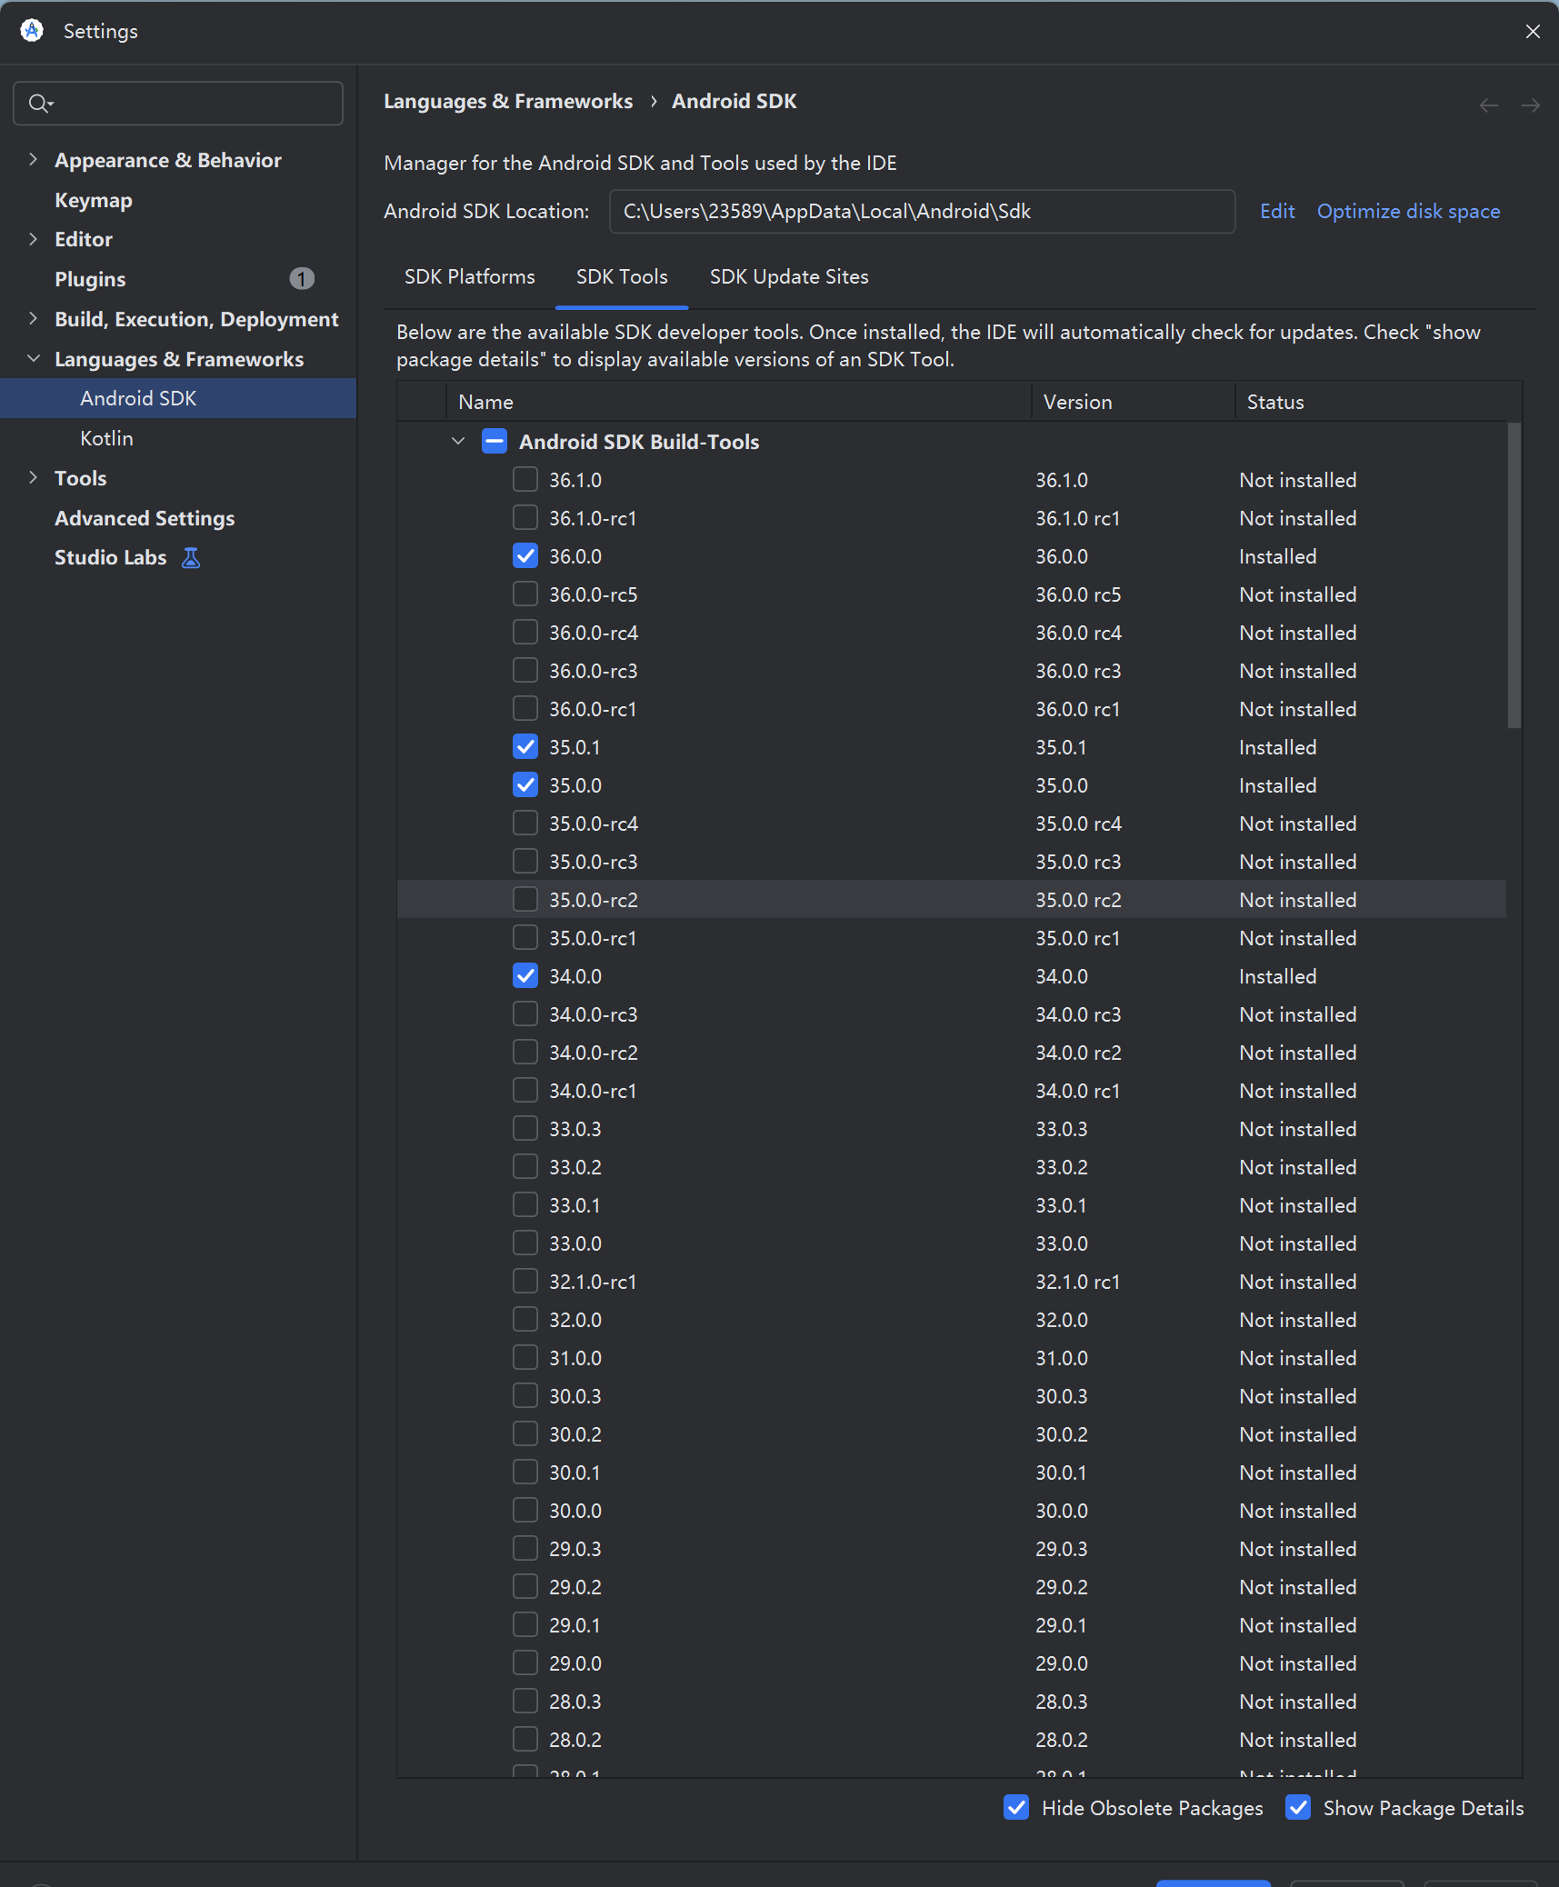This screenshot has height=1887, width=1559.
Task: Select the SDK Tools tab
Action: click(x=622, y=276)
